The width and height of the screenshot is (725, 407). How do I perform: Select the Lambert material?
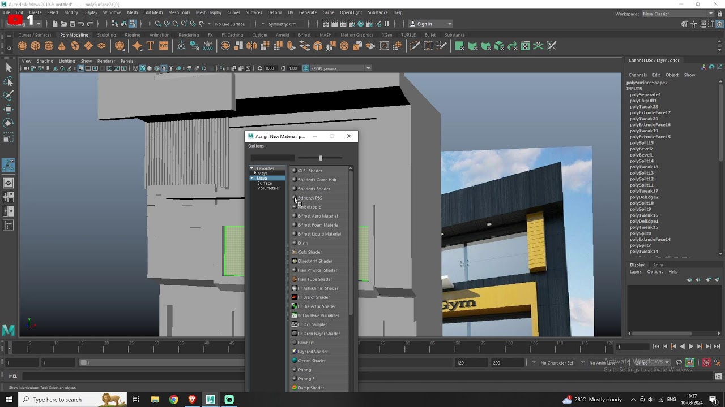coord(306,343)
